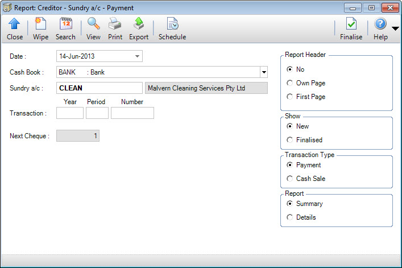Select Cash Sale transaction type
This screenshot has width=402, height=268.
(x=289, y=179)
